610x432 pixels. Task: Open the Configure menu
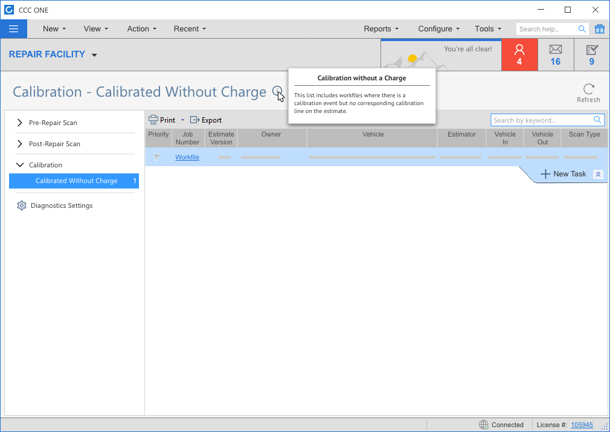coord(439,29)
